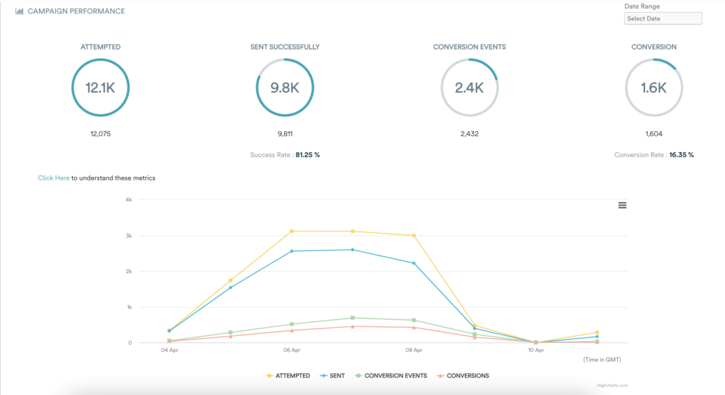Open the chart hamburger context menu
The image size is (725, 395).
tap(622, 205)
